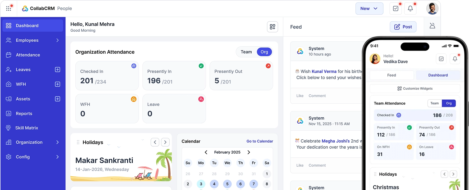469x190 pixels.
Task: Switch to the Feed tab on the phone
Action: pos(391,75)
